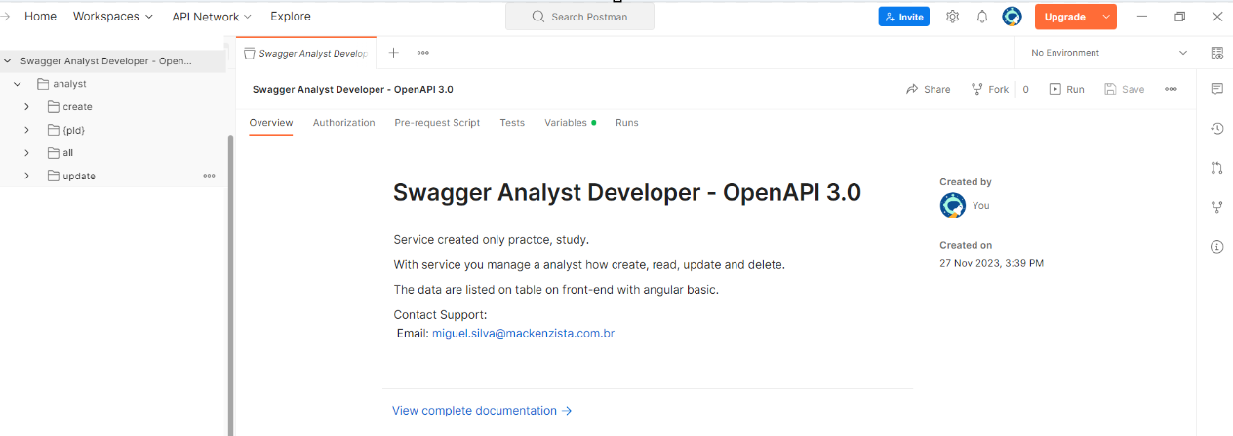
Task: Switch to the Tests tab
Action: pyautogui.click(x=512, y=123)
